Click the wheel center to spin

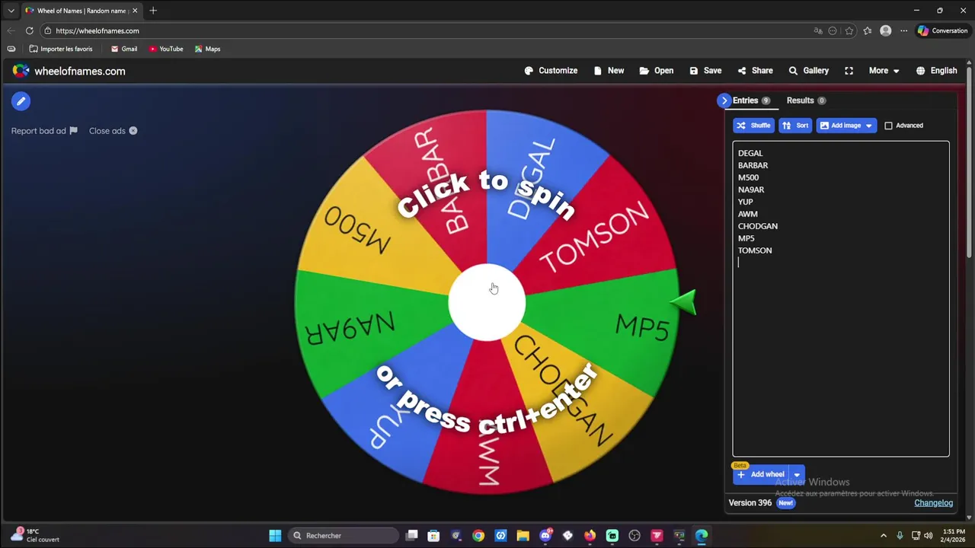(487, 303)
